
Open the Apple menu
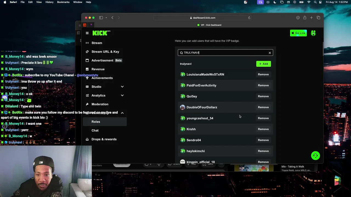(5, 2)
